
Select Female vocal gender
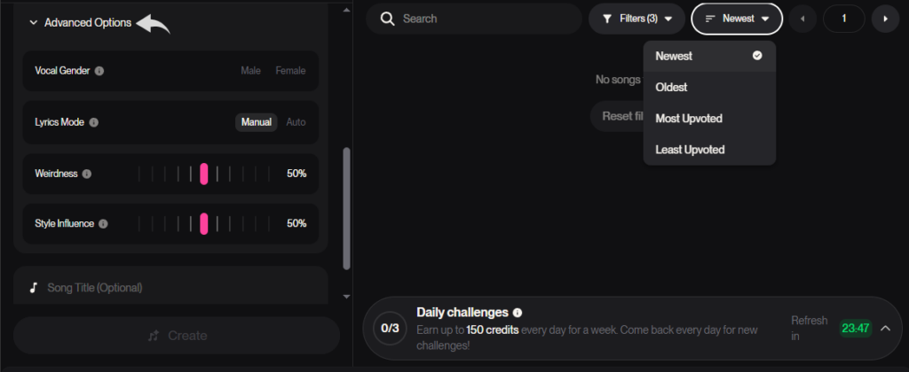(x=290, y=71)
